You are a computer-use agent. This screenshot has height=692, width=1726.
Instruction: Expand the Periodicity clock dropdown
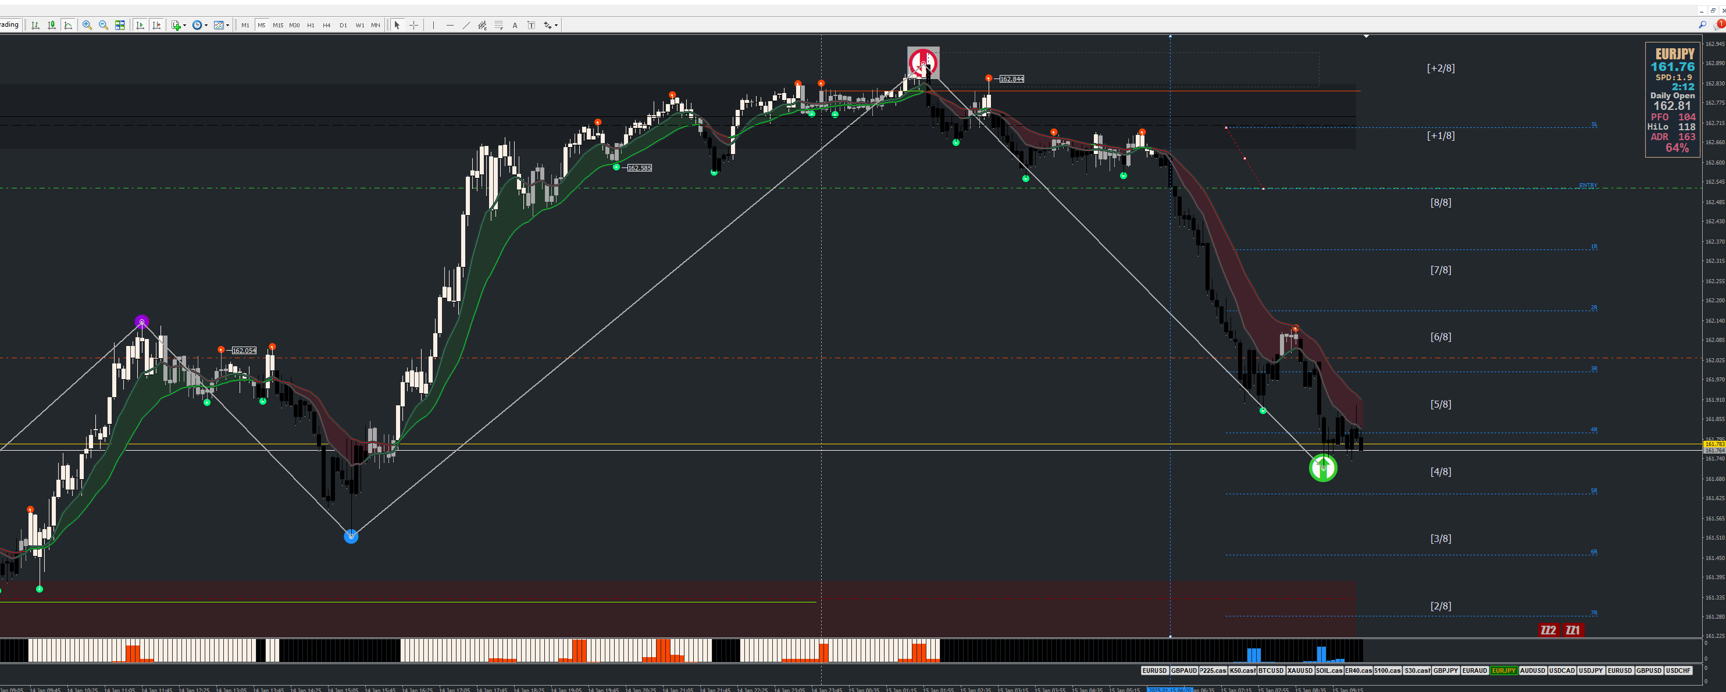pos(206,26)
